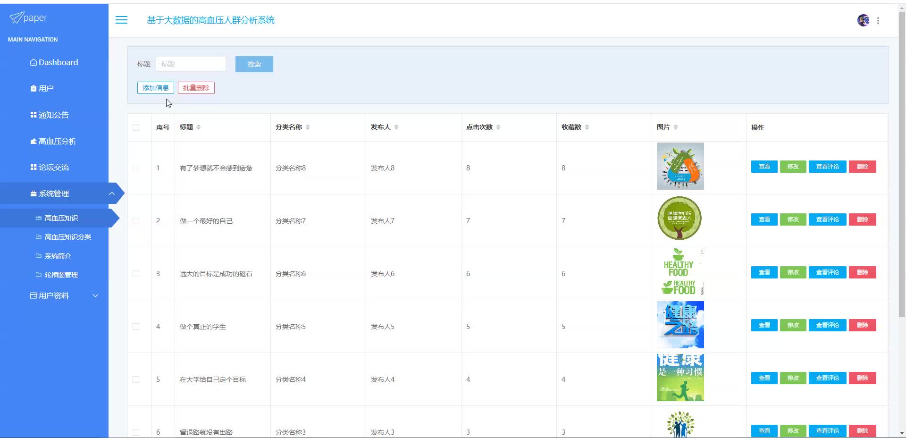Click the 系统管理 briefcase icon
906x438 pixels.
point(34,194)
